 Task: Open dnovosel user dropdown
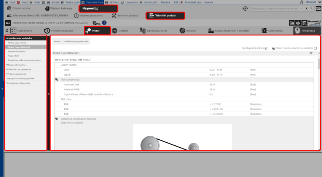tap(320, 2)
